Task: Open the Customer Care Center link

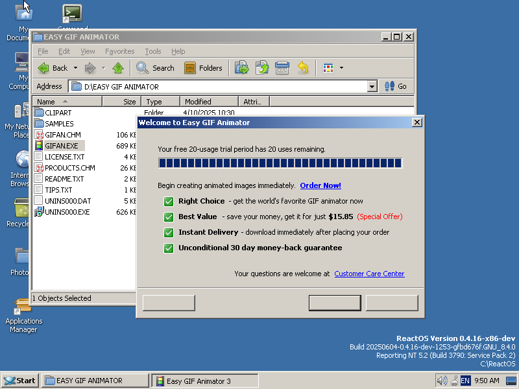Action: [x=369, y=274]
